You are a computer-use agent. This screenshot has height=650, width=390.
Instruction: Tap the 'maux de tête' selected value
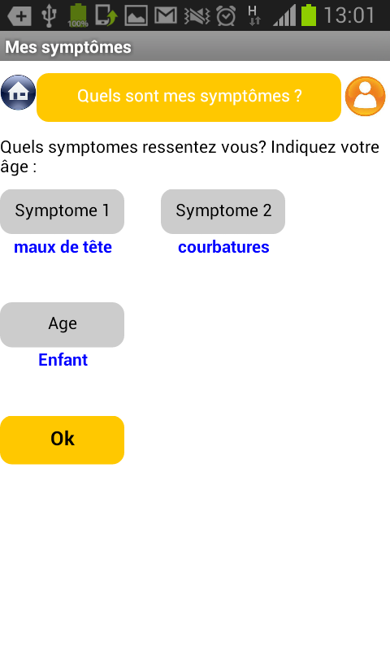pyautogui.click(x=63, y=247)
